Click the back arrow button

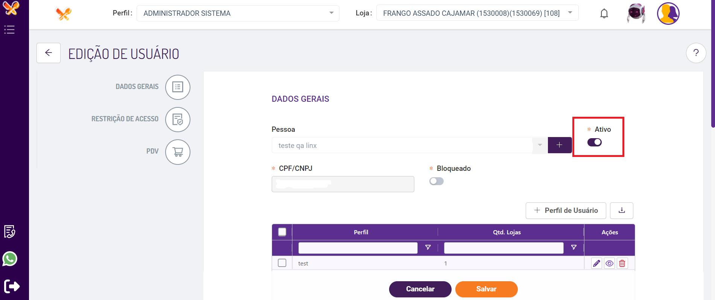tap(49, 53)
